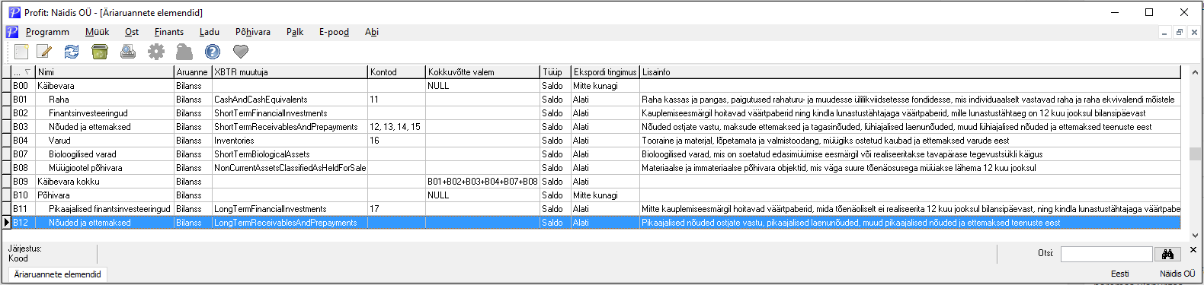Select the B10 Põhivara row
This screenshot has width=1204, height=285.
pyautogui.click(x=596, y=195)
